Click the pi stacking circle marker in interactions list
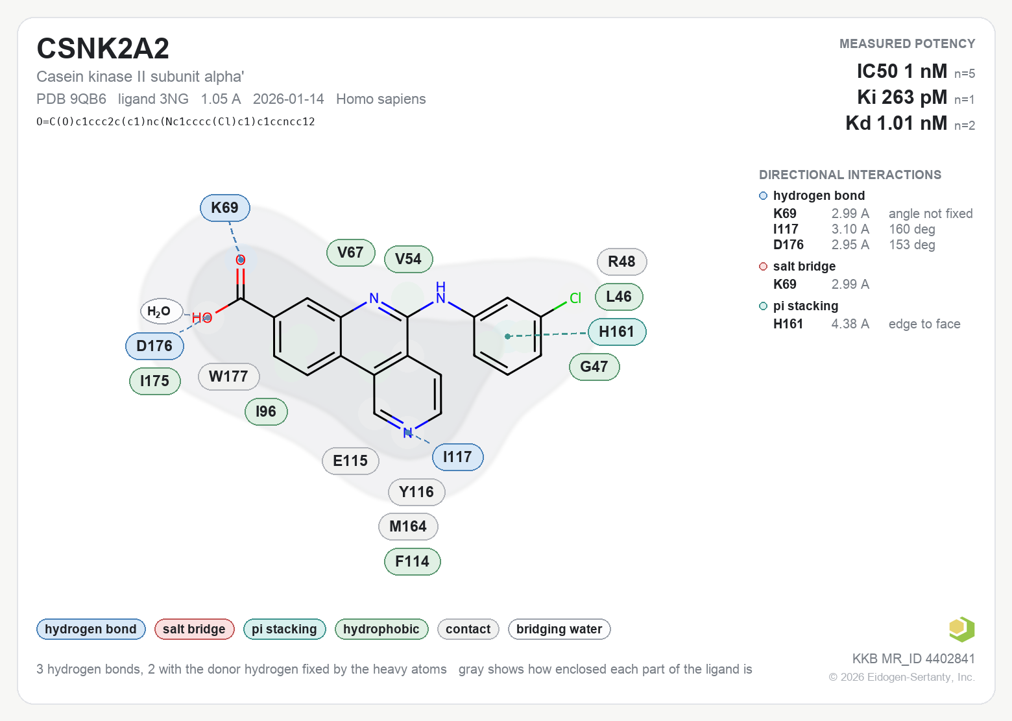The height and width of the screenshot is (721, 1012). 763,306
